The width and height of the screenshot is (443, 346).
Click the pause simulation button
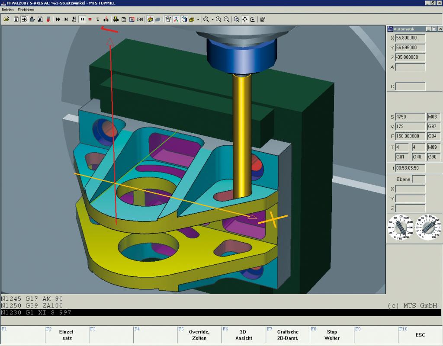click(82, 19)
